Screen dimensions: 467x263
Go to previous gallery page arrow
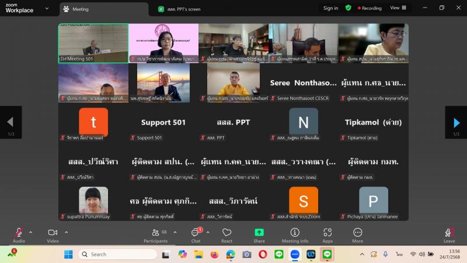11,122
